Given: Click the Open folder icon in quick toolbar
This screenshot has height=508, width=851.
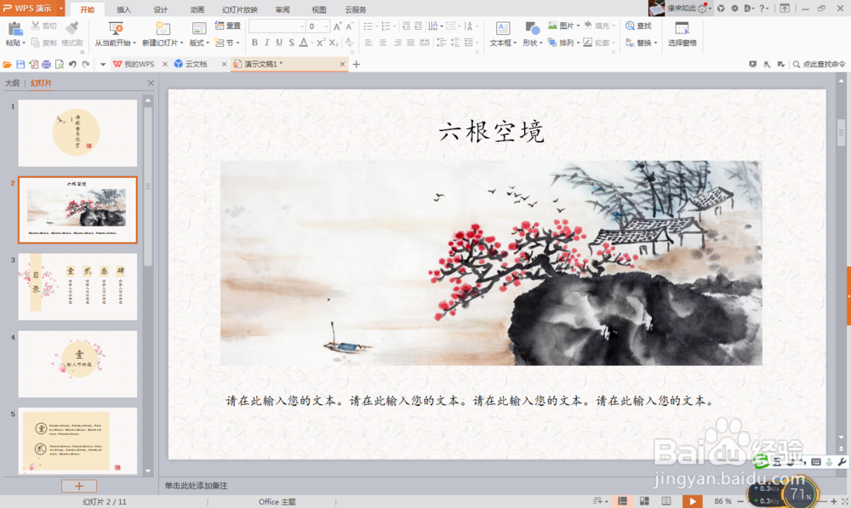Looking at the screenshot, I should tap(7, 64).
